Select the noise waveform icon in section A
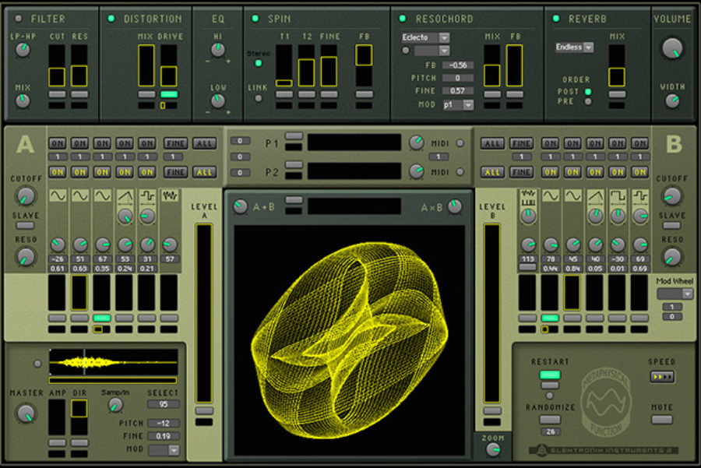Image resolution: width=701 pixels, height=468 pixels. coord(170,196)
